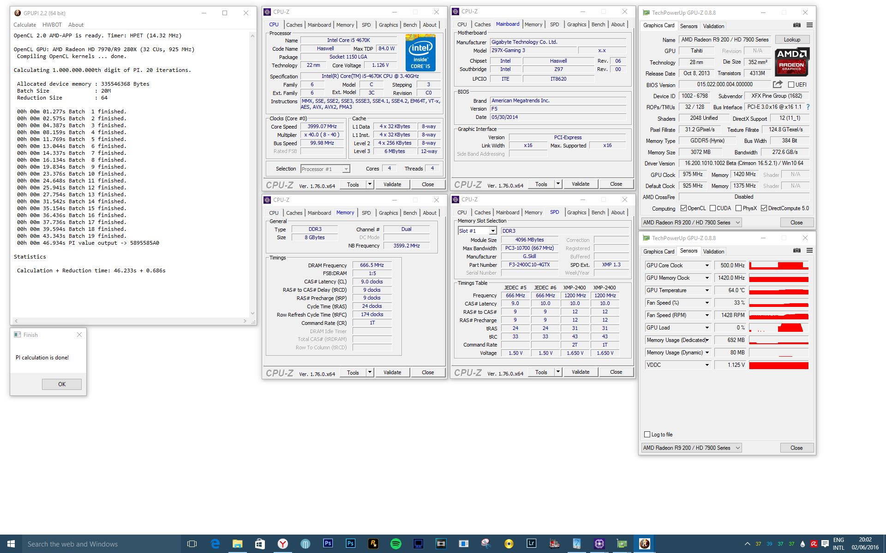Toggle the CUDA checkbox
This screenshot has height=553, width=886.
point(712,208)
